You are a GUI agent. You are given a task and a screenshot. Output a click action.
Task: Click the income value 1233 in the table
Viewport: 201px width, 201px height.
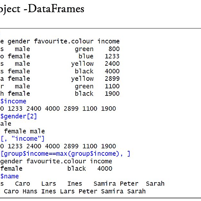112,57
